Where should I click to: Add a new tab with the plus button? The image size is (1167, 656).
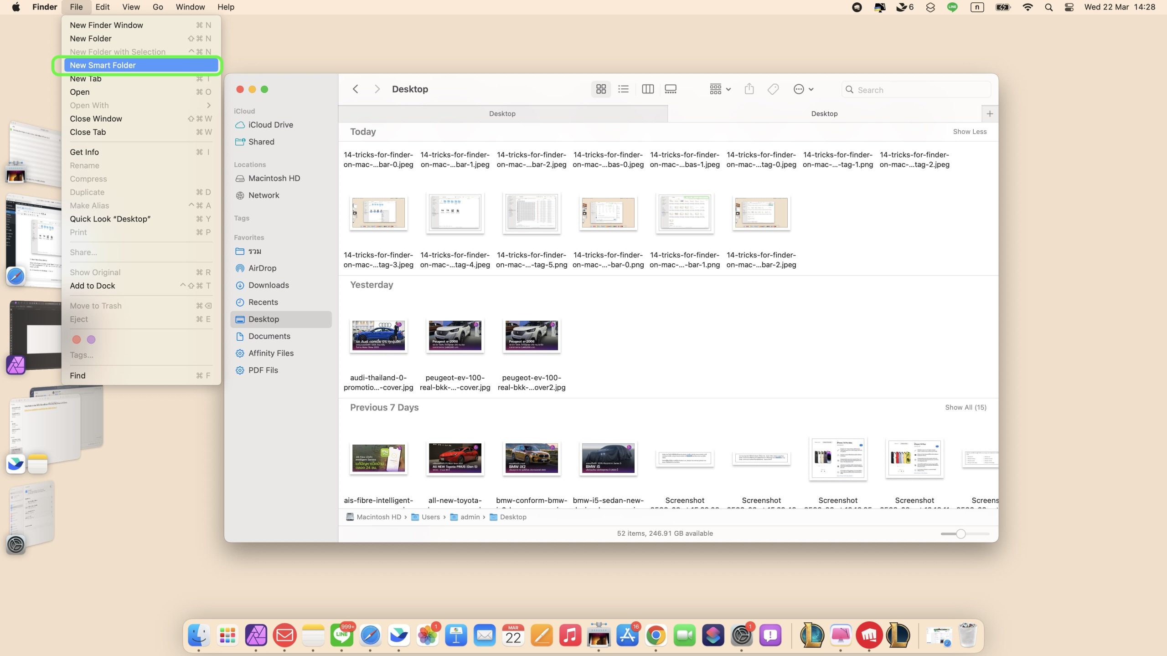[x=990, y=114]
